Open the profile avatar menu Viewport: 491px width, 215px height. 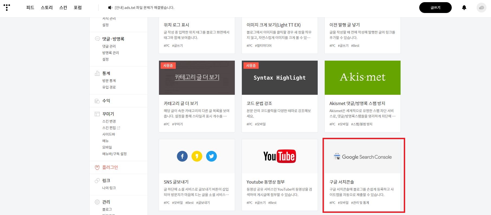pyautogui.click(x=481, y=8)
